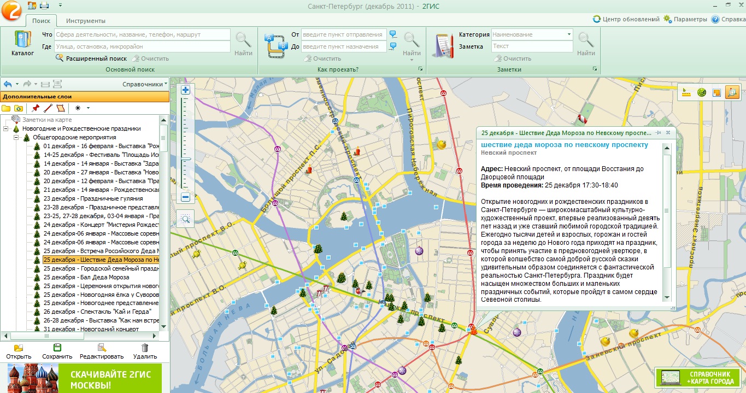746x393 pixels.
Task: Click the green radar icon on map
Action: pyautogui.click(x=702, y=92)
